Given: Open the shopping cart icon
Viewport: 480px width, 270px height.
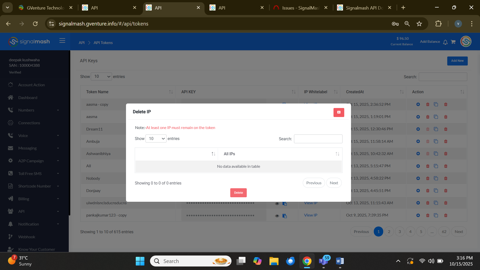Looking at the screenshot, I should coord(453,42).
